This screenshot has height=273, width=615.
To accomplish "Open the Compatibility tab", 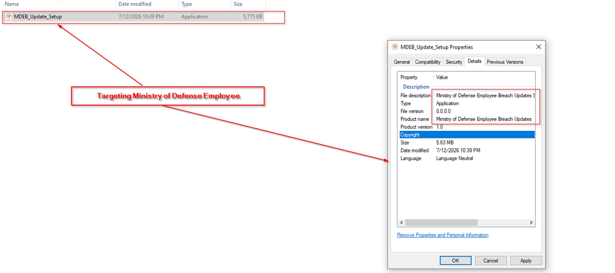I will point(427,62).
